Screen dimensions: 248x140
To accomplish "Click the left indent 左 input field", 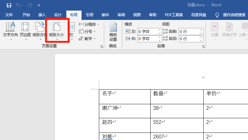I will pos(148,31).
